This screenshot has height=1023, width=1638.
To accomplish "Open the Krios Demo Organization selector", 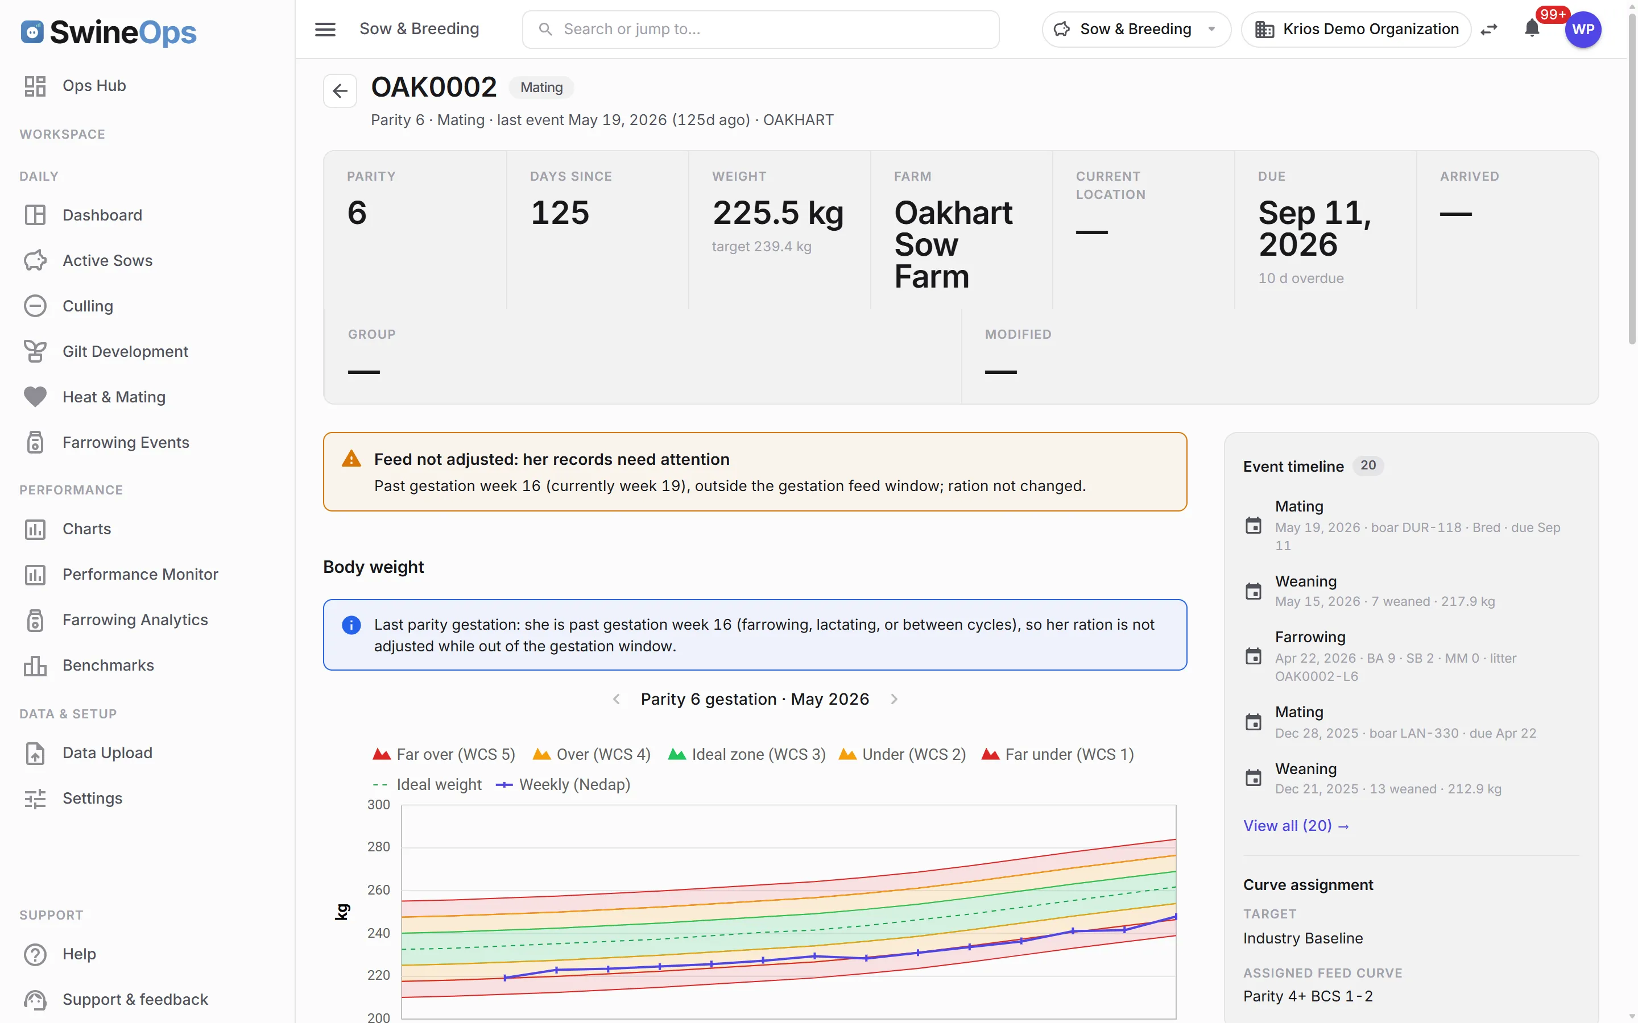I will [x=1356, y=29].
